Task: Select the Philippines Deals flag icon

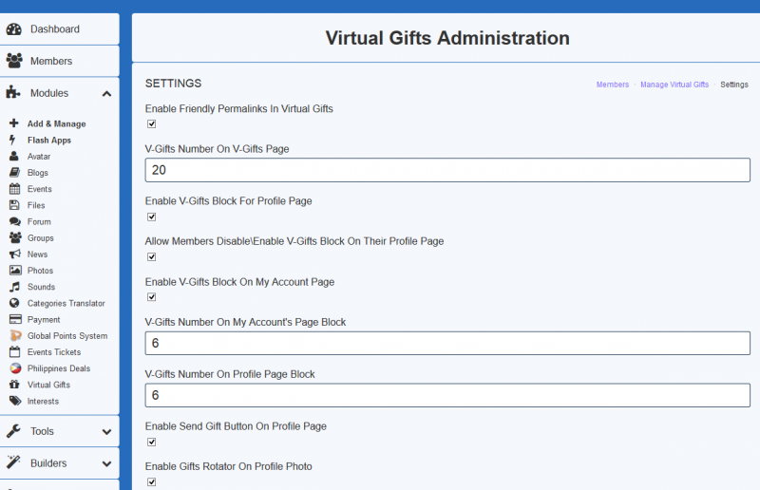Action: click(x=15, y=368)
